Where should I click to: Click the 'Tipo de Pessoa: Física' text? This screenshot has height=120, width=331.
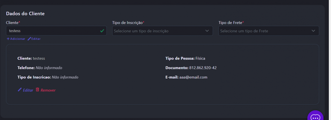185,58
